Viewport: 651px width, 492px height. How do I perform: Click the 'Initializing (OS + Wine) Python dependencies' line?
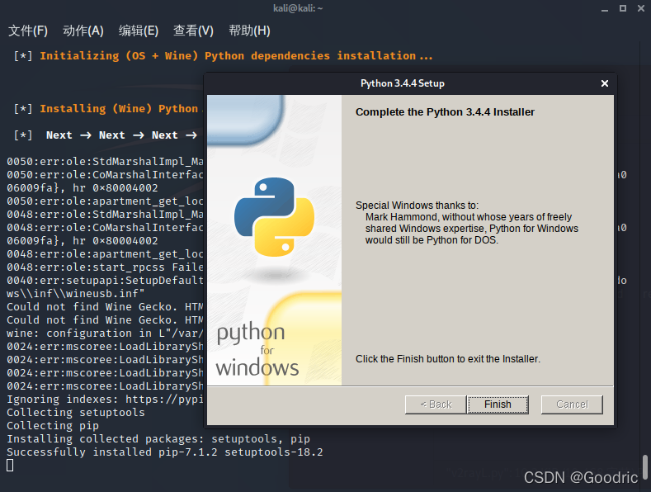point(223,55)
